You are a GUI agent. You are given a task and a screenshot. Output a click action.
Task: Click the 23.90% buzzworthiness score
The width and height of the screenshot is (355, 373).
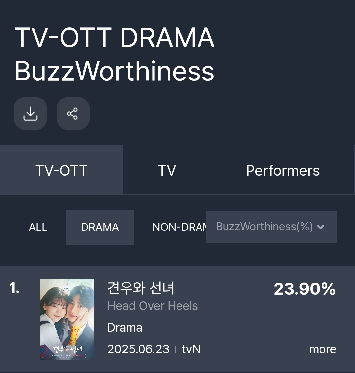(x=305, y=289)
